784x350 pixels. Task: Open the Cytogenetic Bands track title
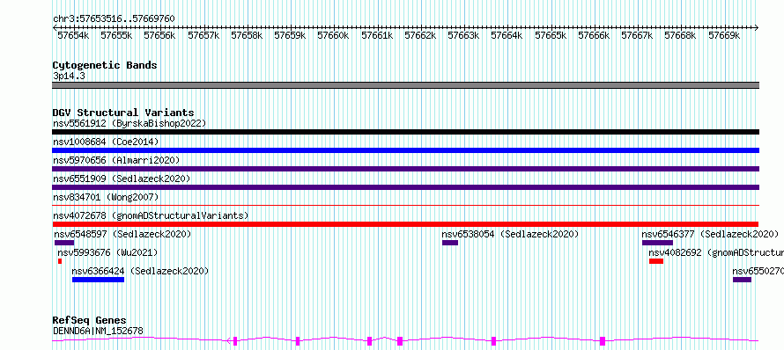(x=105, y=65)
